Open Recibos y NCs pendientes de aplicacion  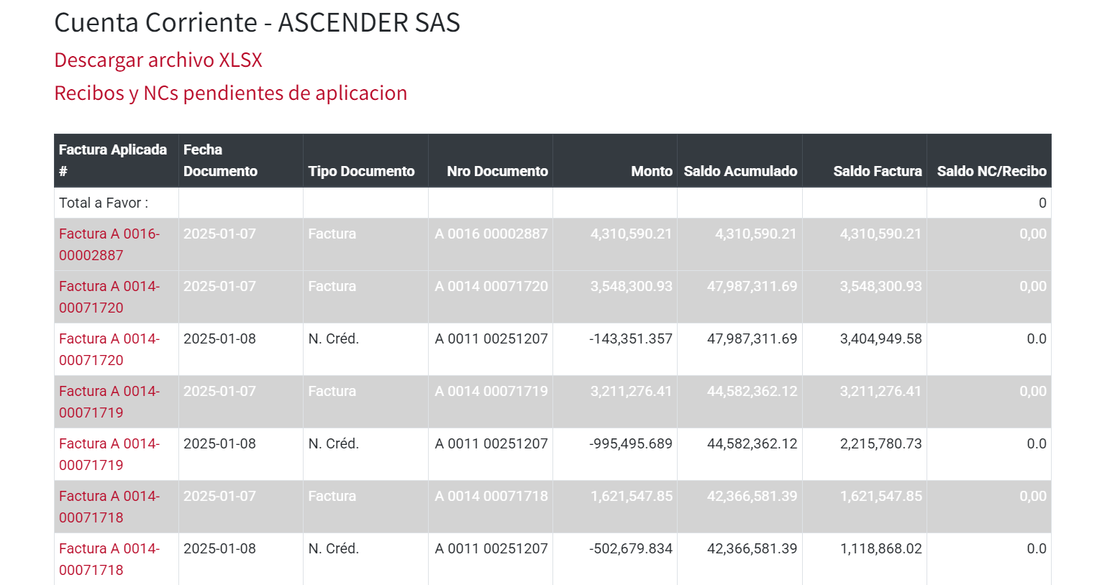[x=230, y=93]
